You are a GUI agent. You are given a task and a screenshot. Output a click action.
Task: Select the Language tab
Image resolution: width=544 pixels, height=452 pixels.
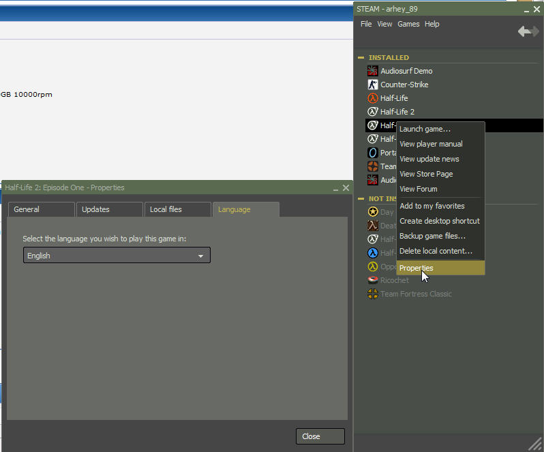[245, 209]
